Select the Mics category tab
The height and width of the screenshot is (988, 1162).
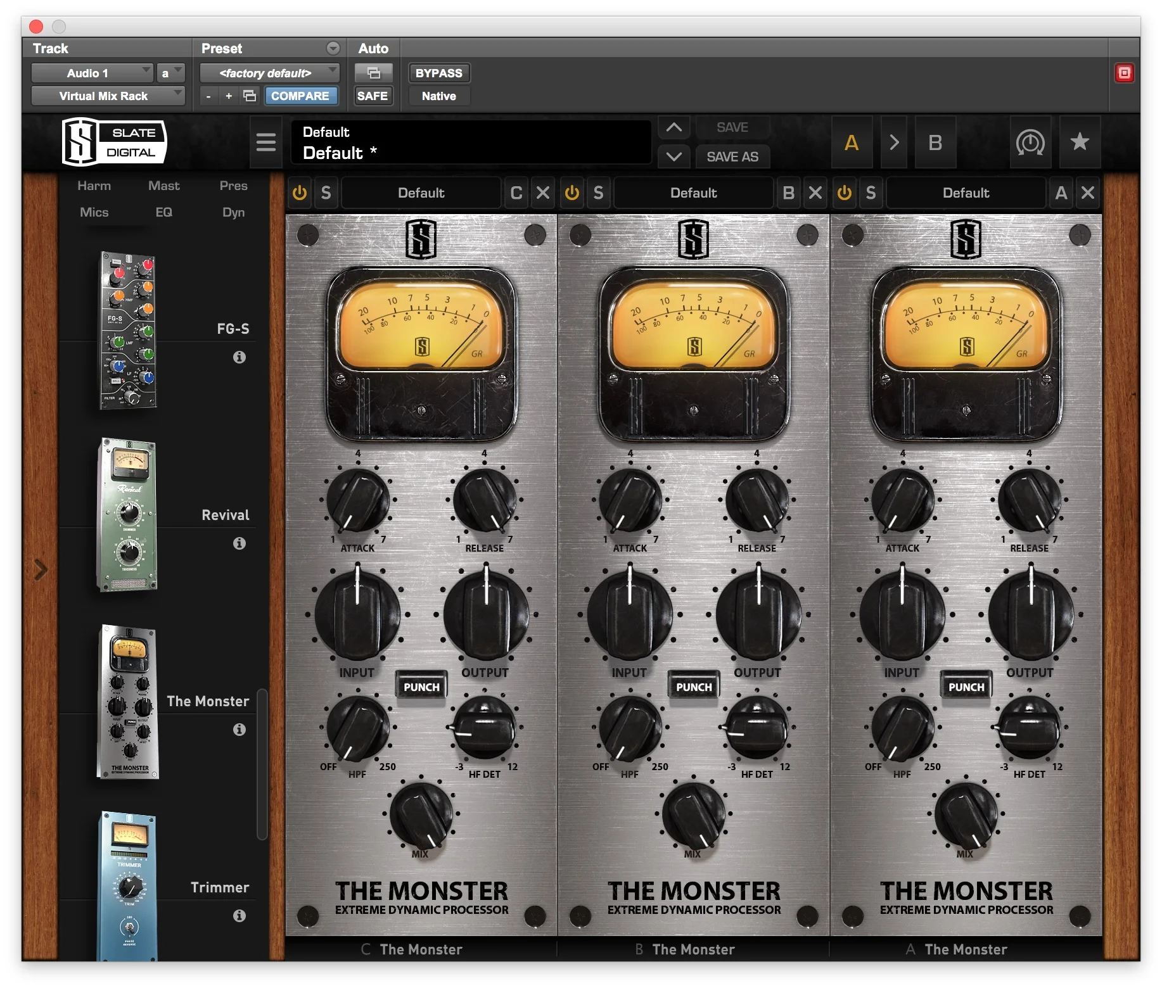[x=94, y=212]
